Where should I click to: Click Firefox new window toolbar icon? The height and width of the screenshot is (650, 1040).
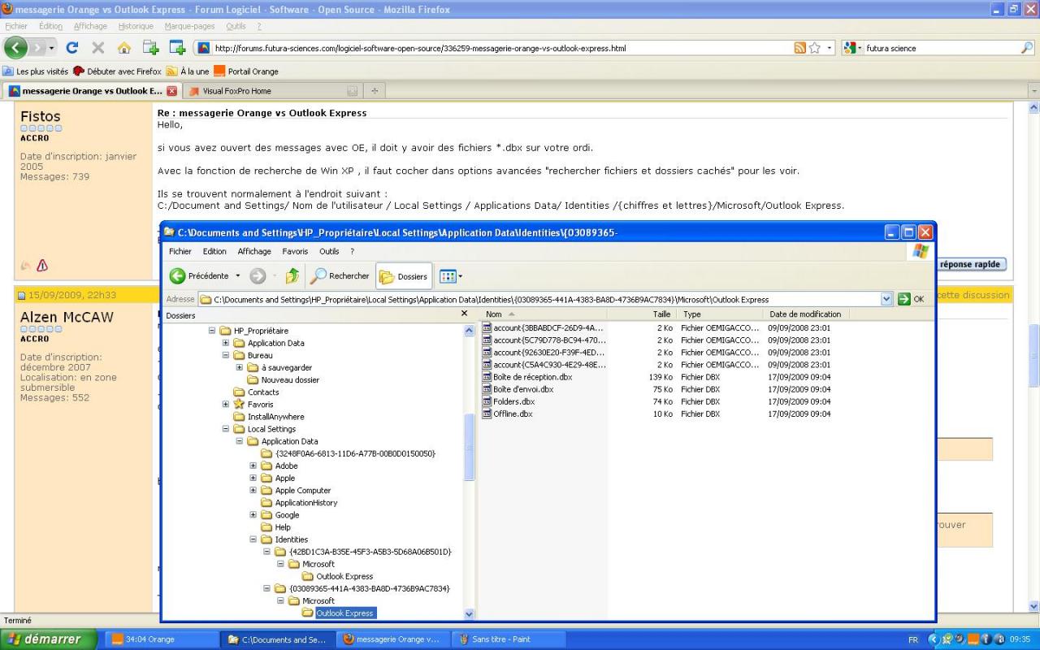click(177, 48)
